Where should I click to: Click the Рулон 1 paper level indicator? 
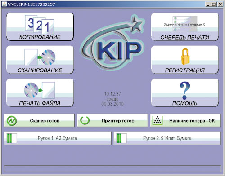coord(12,138)
